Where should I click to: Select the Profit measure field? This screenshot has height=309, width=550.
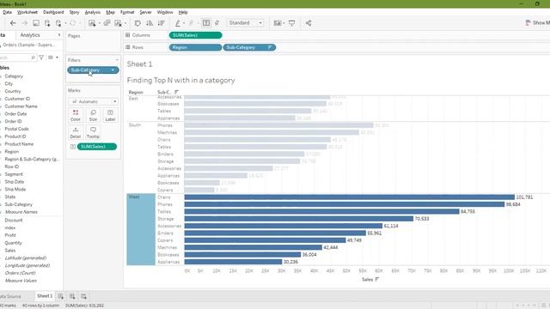[x=10, y=235]
